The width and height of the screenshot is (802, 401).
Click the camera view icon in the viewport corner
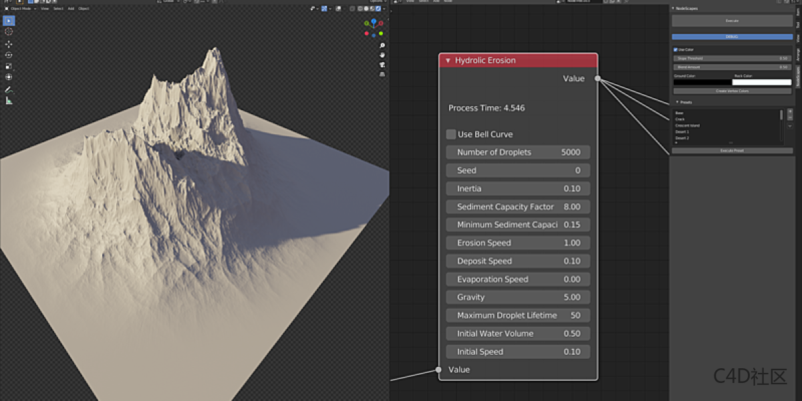click(382, 65)
